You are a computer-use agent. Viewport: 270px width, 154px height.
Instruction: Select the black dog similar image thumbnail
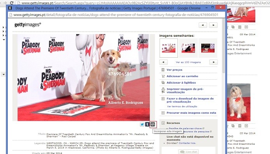click(x=188, y=48)
